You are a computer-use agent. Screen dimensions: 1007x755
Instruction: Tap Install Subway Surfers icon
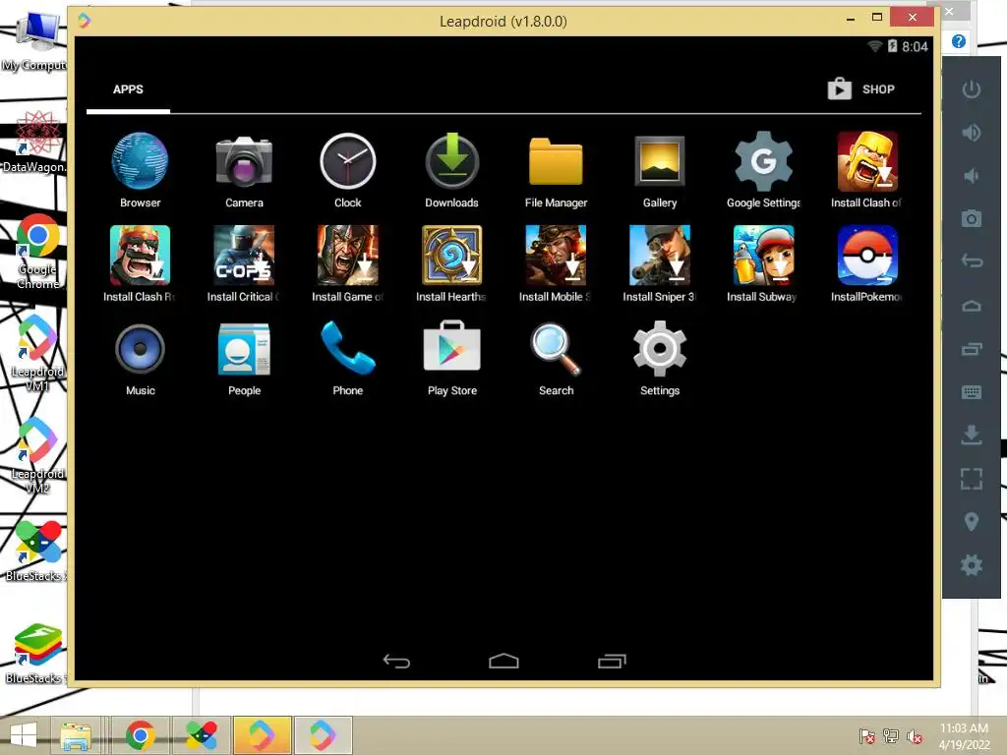tap(763, 255)
